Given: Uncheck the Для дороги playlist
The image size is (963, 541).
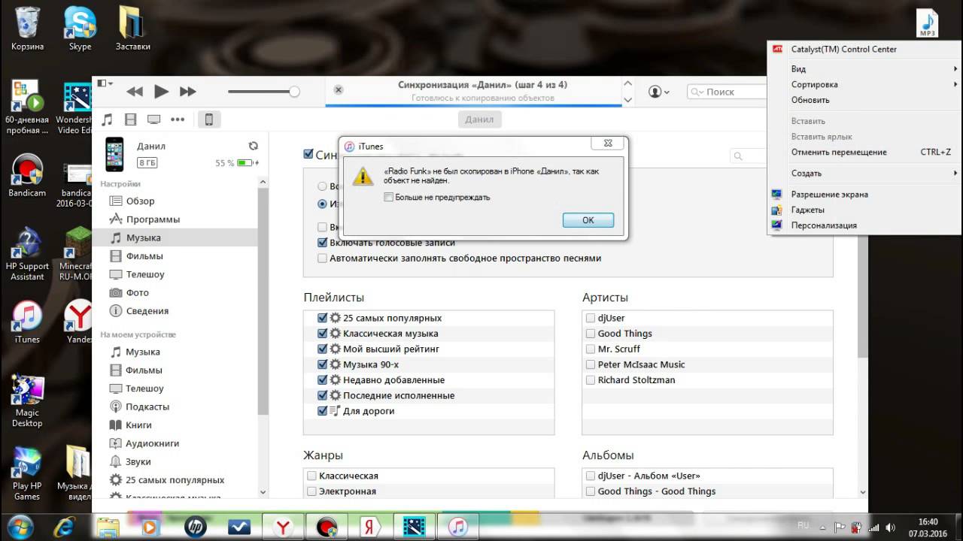Looking at the screenshot, I should pos(323,411).
